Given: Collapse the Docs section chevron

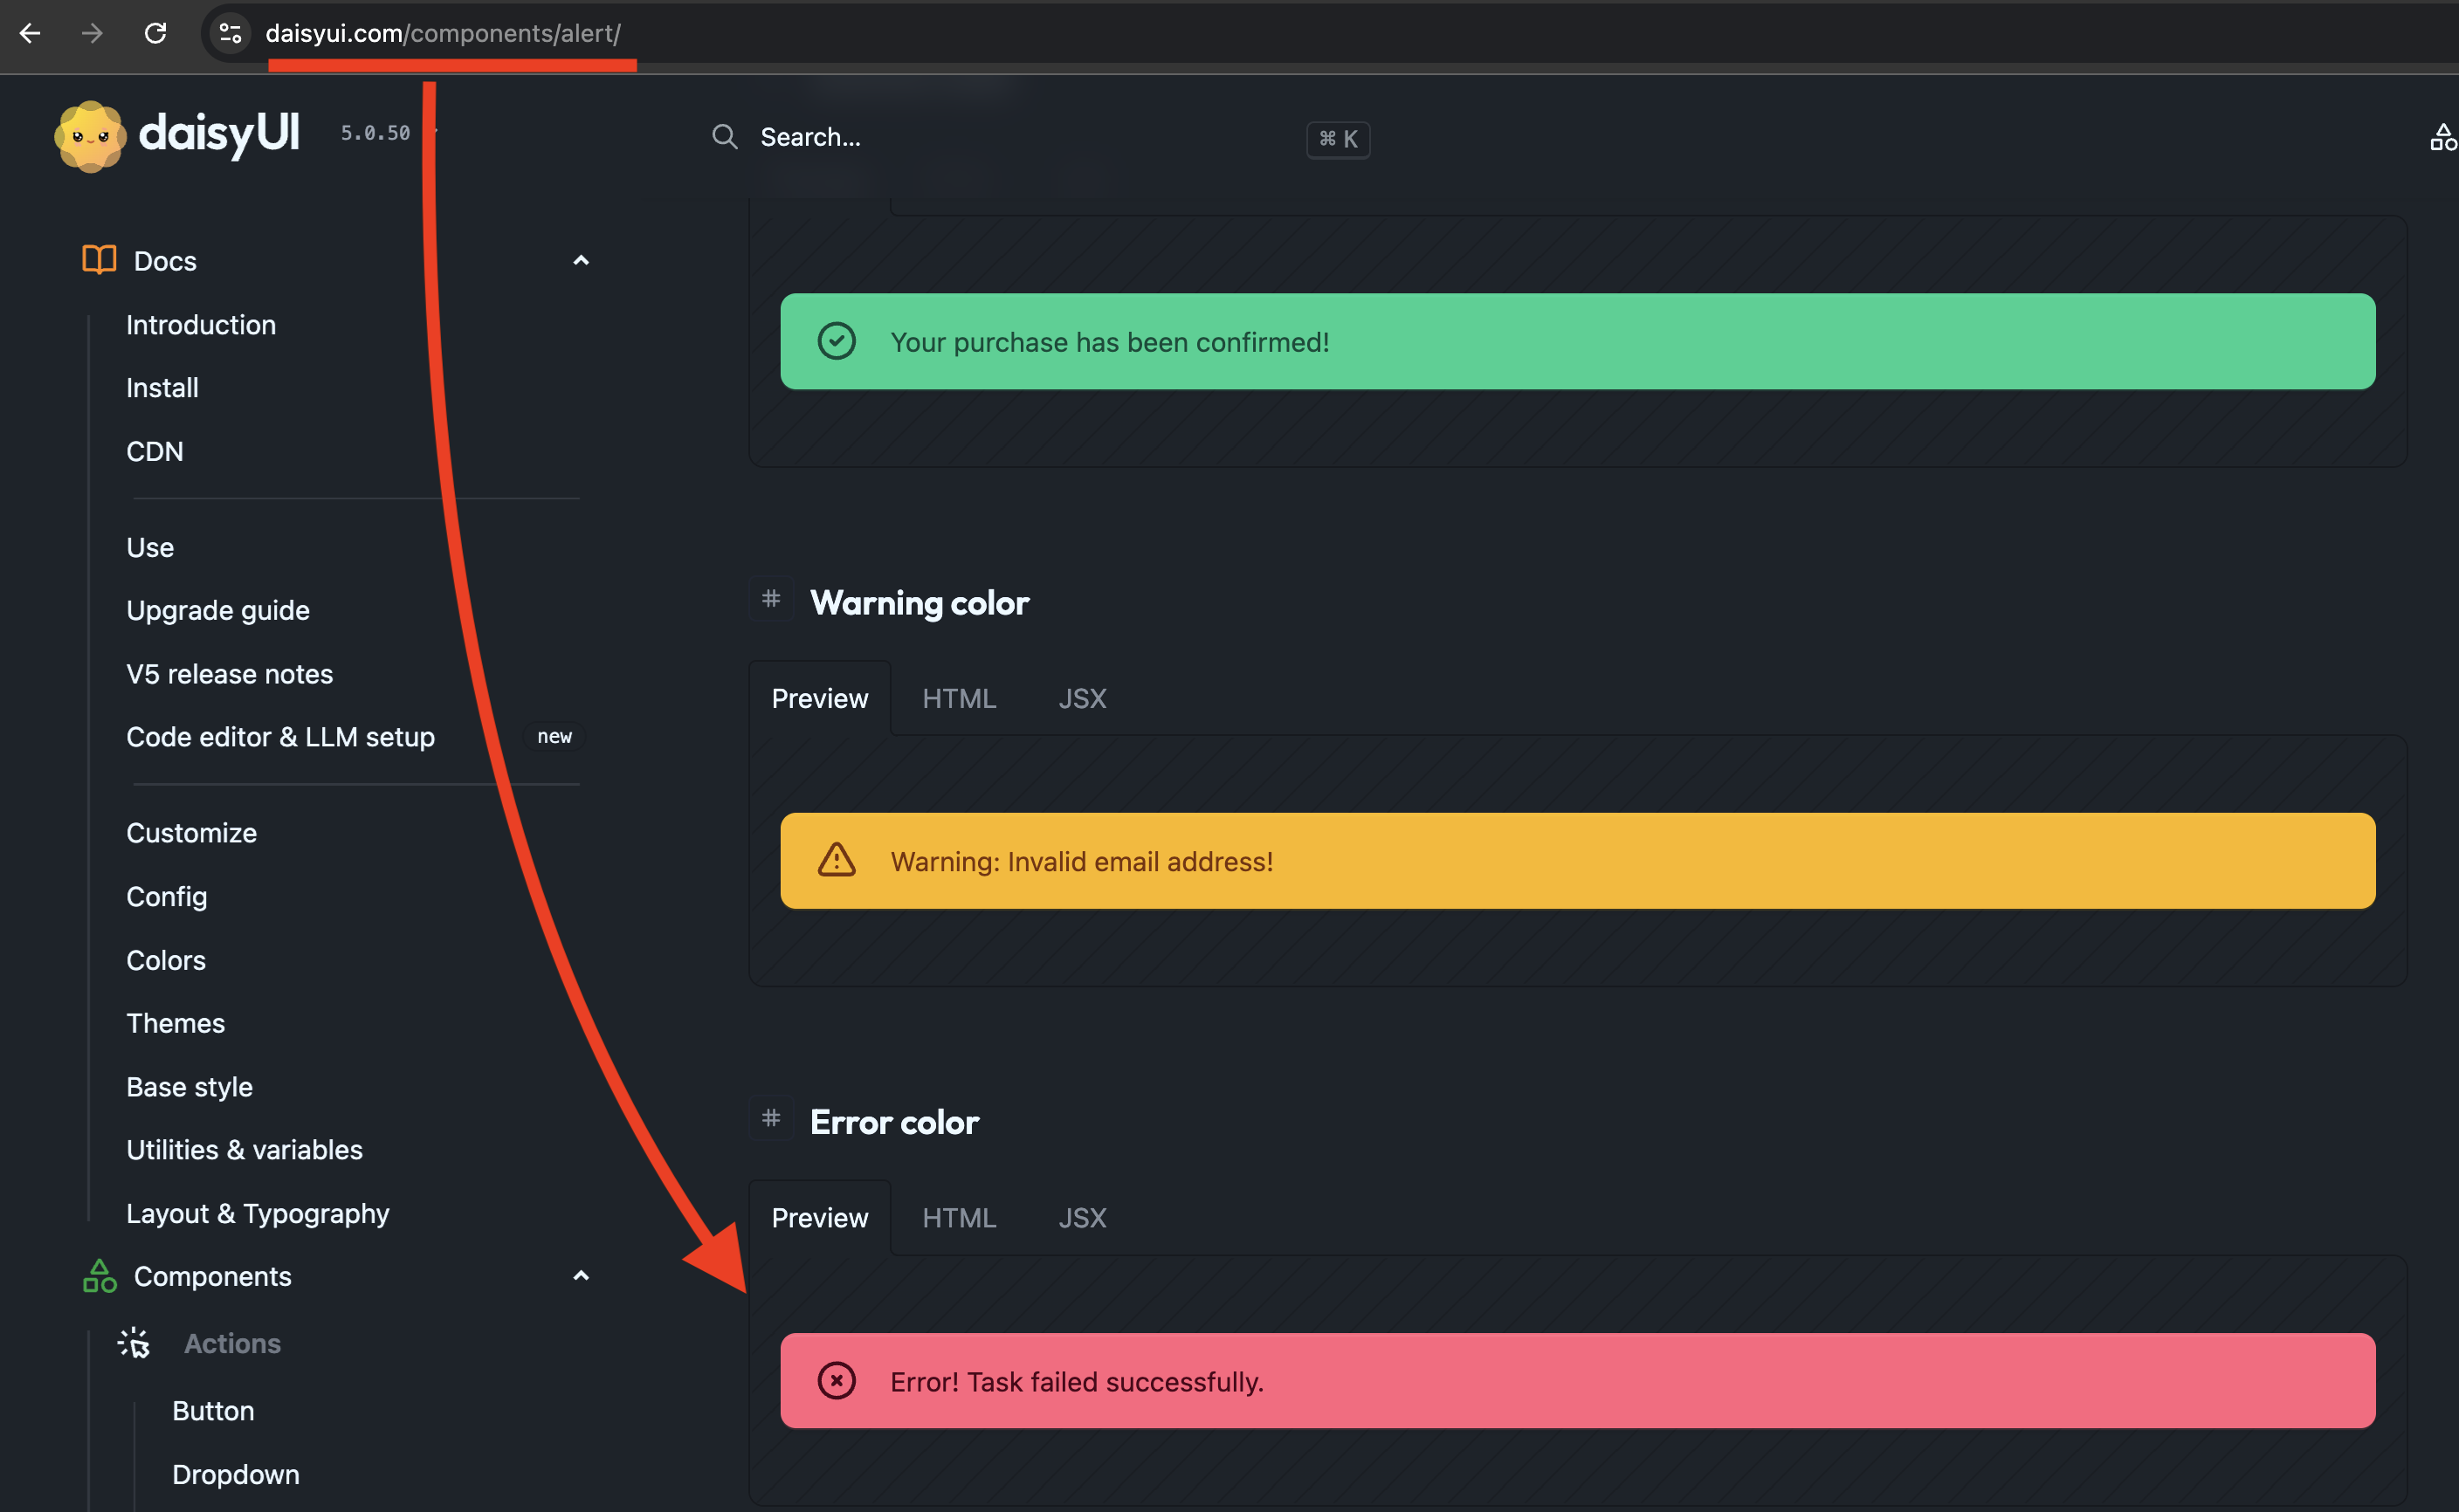Looking at the screenshot, I should tap(580, 260).
